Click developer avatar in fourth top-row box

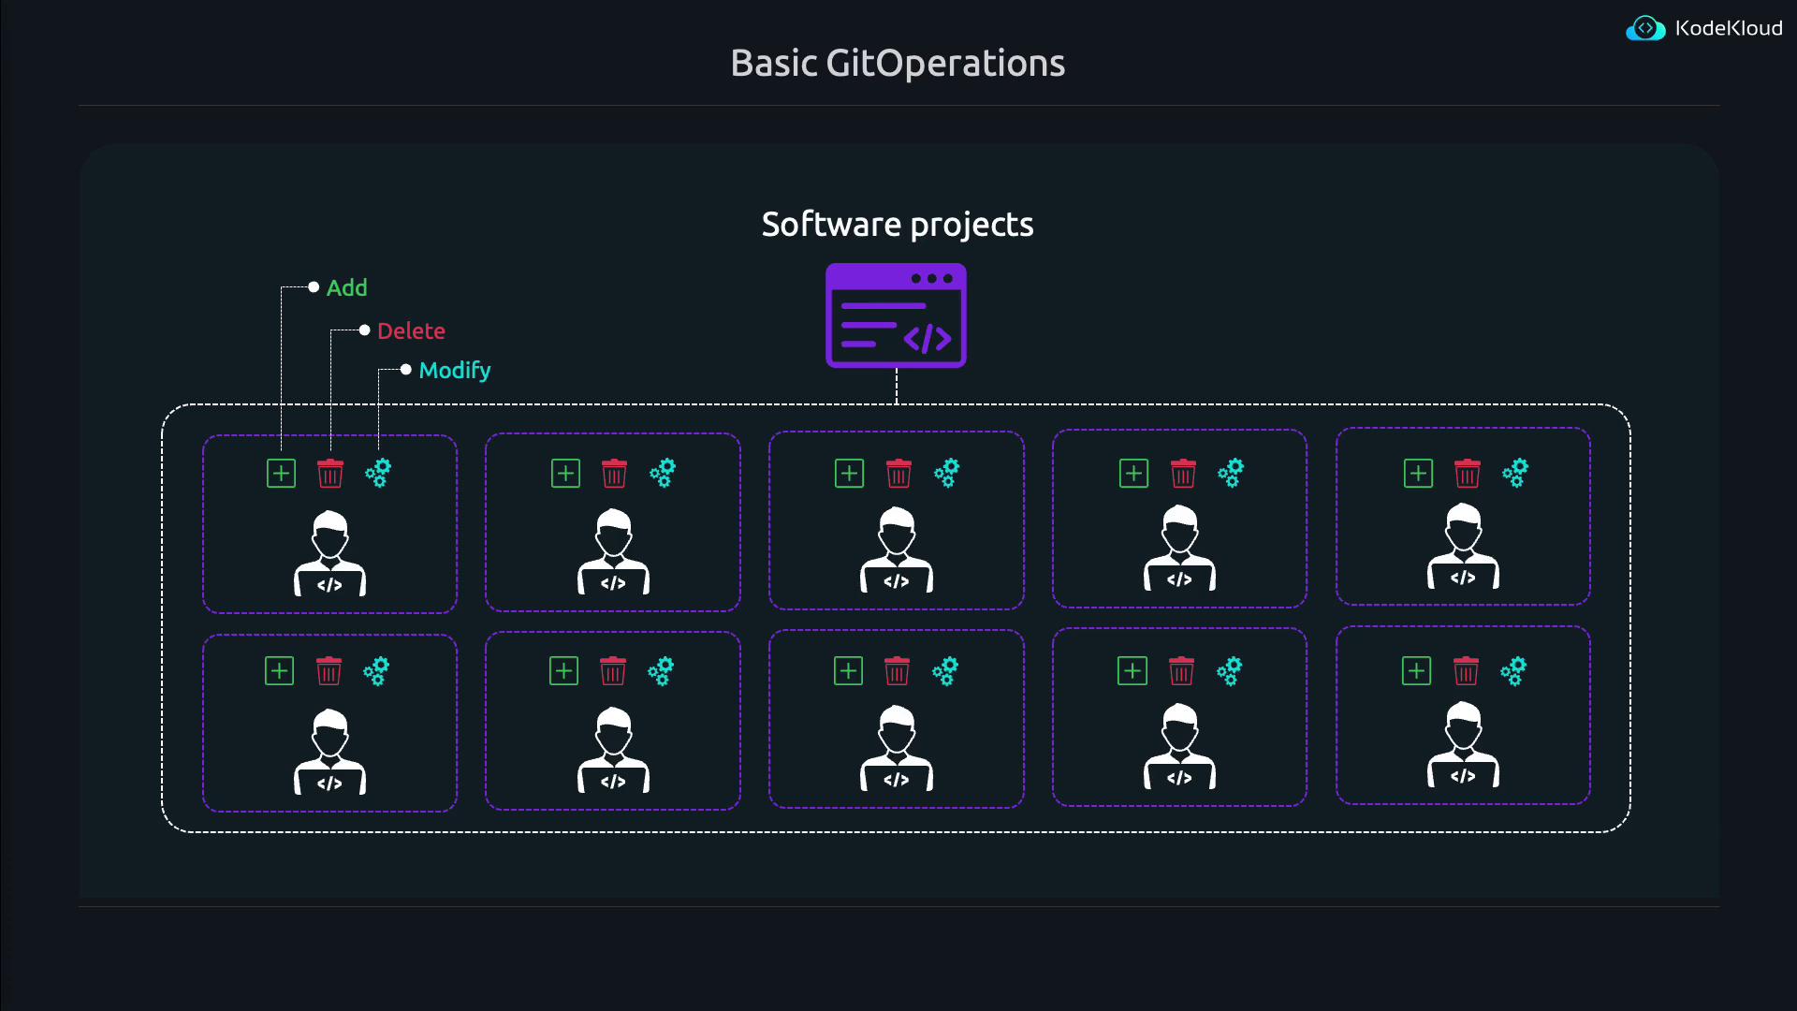pyautogui.click(x=1179, y=548)
